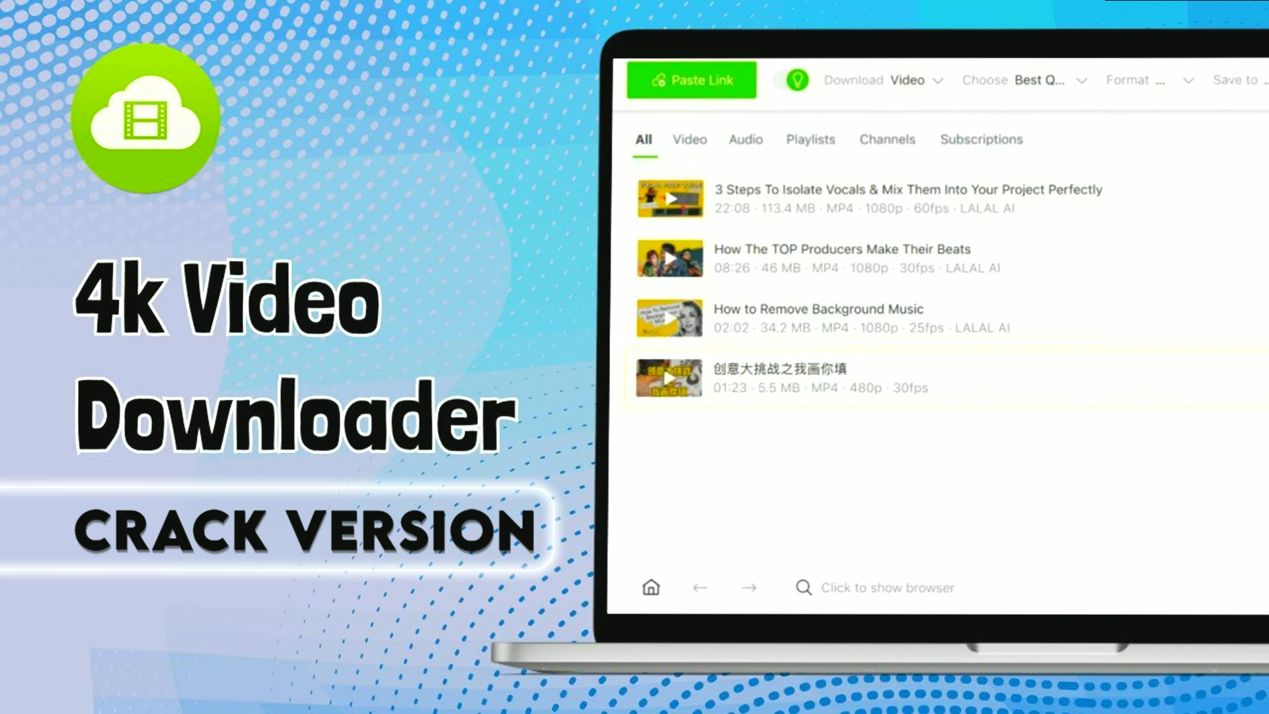Click the forward arrow navigation icon

[x=748, y=588]
